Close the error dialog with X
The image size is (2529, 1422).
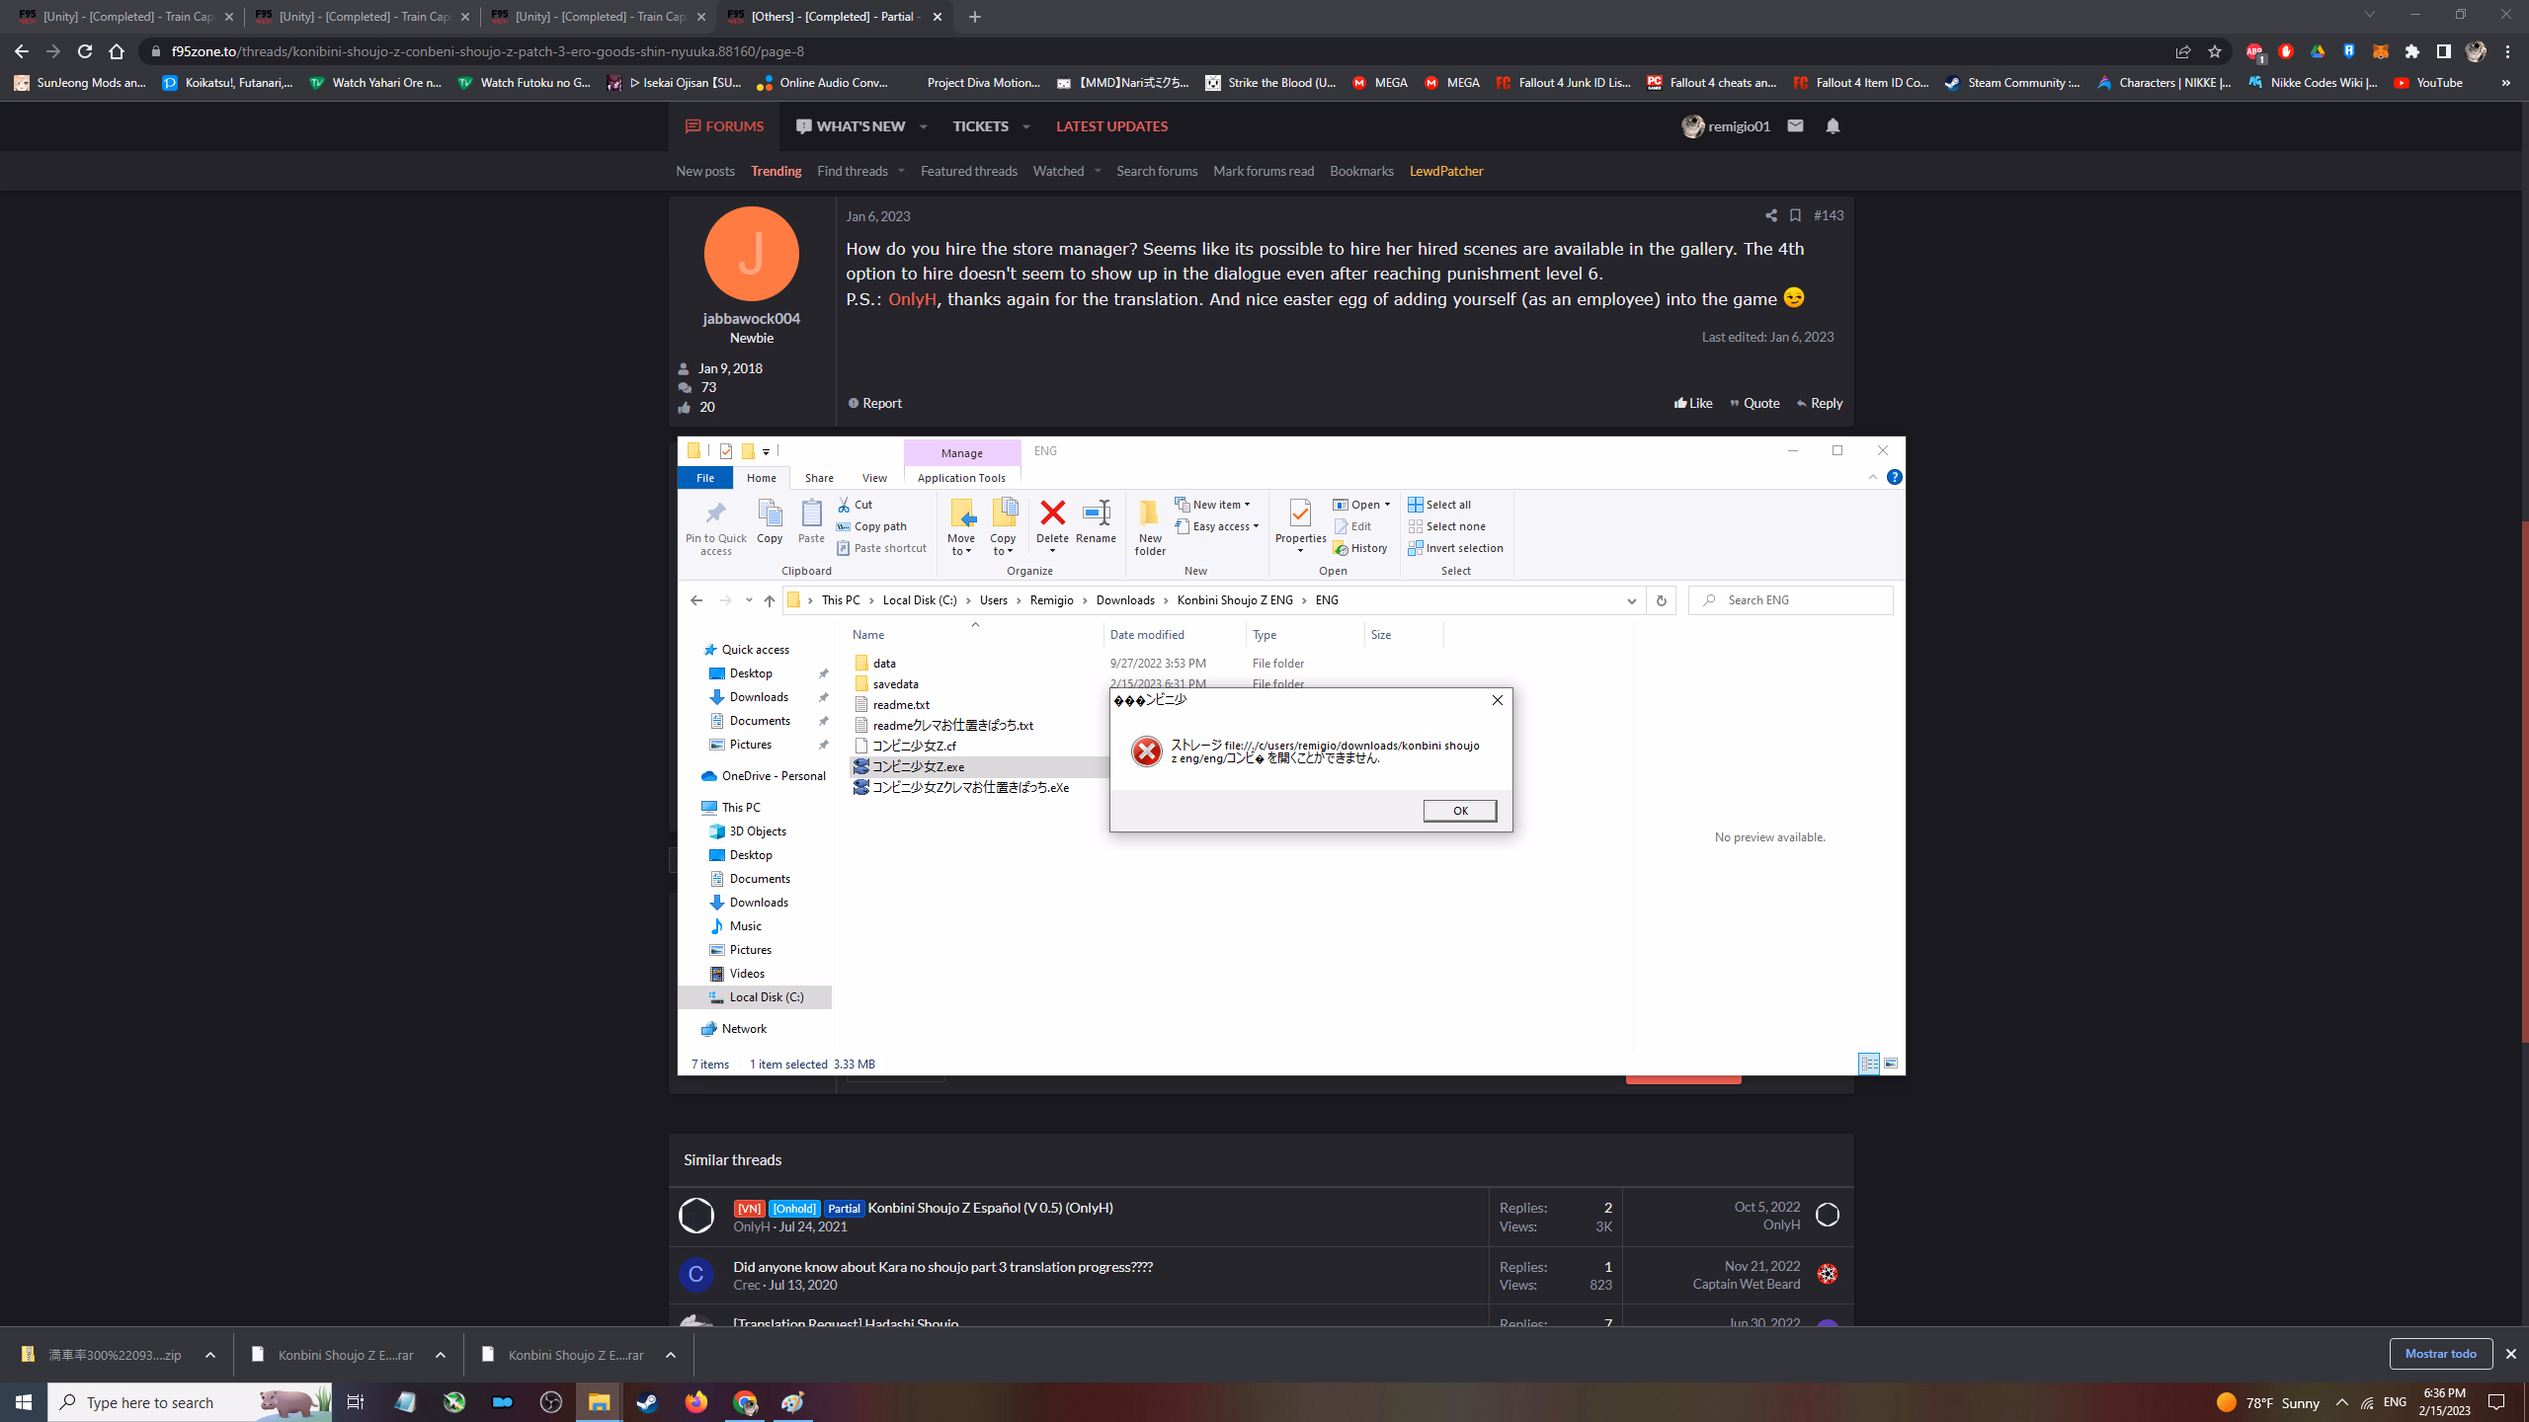point(1497,700)
